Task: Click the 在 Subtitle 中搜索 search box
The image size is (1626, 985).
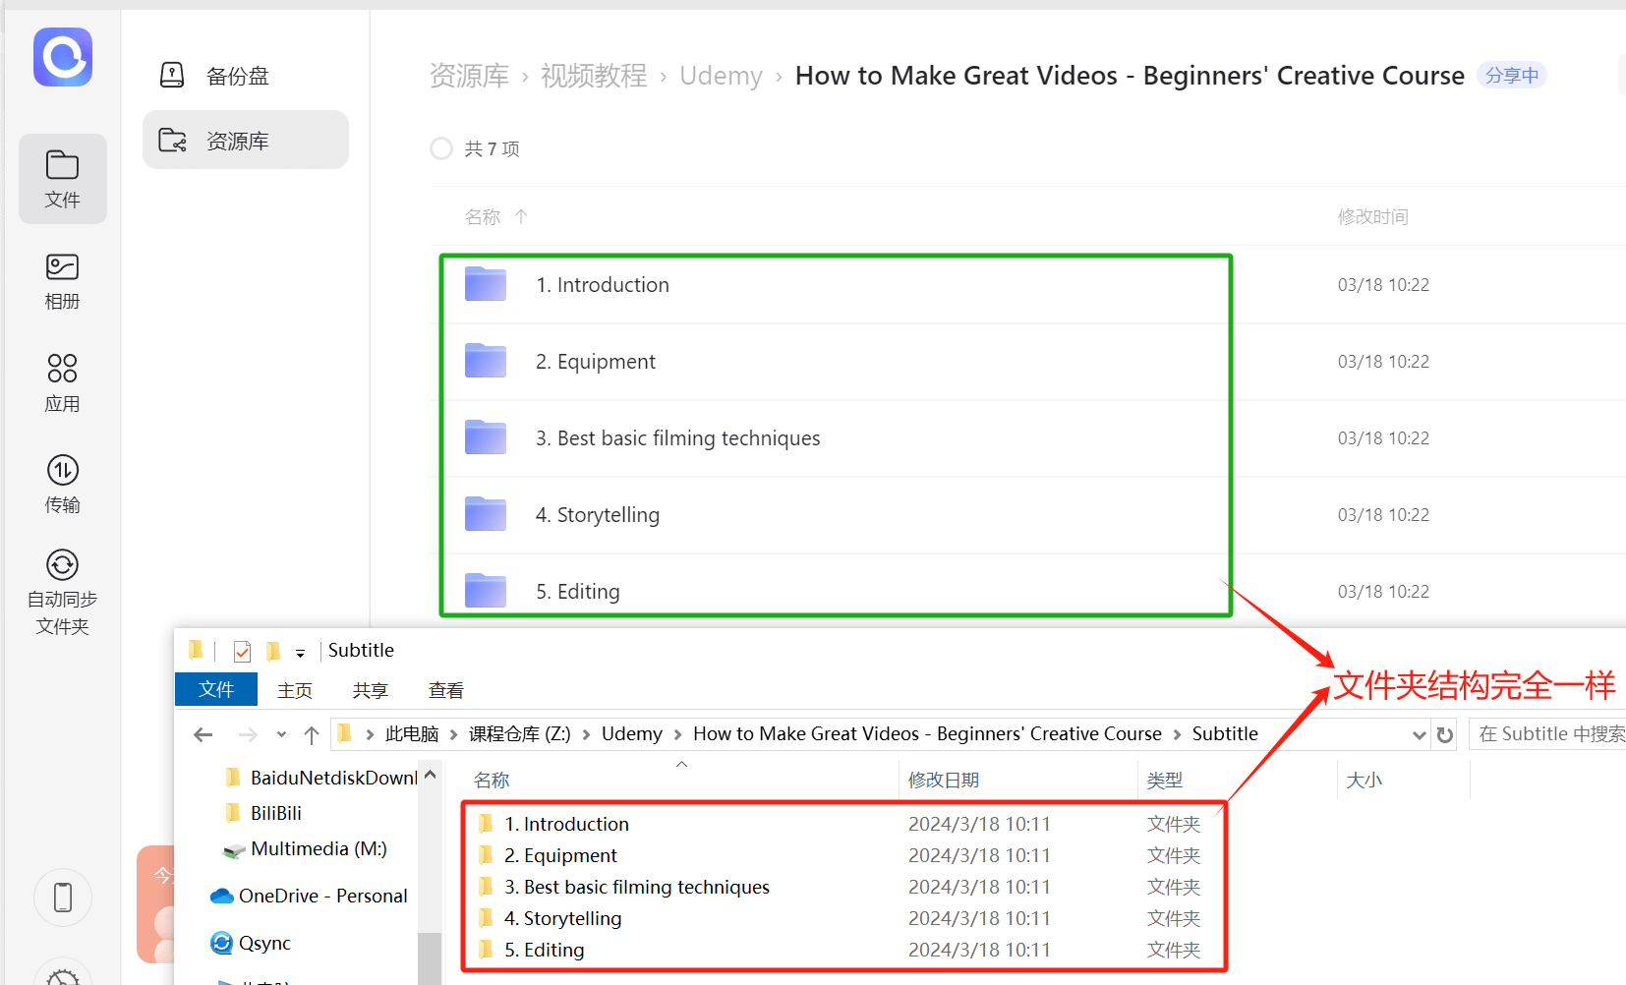Action: (x=1547, y=734)
